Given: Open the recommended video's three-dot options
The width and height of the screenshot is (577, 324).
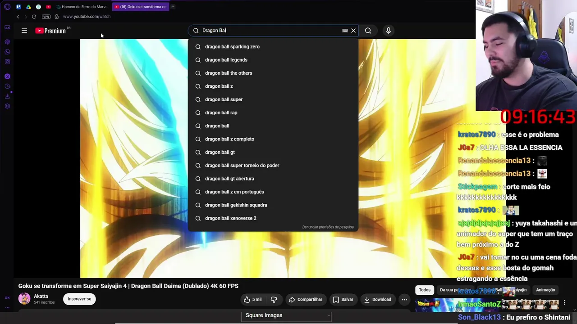Looking at the screenshot, I should click(564, 303).
